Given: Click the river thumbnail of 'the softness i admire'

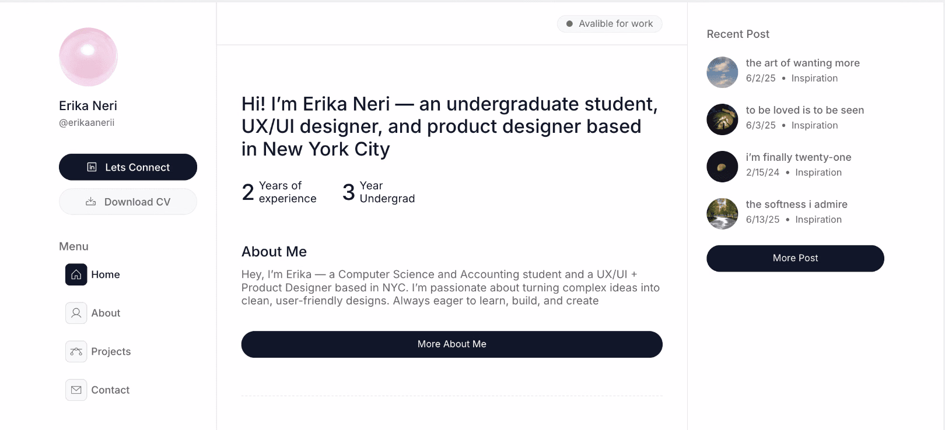Looking at the screenshot, I should 722,213.
